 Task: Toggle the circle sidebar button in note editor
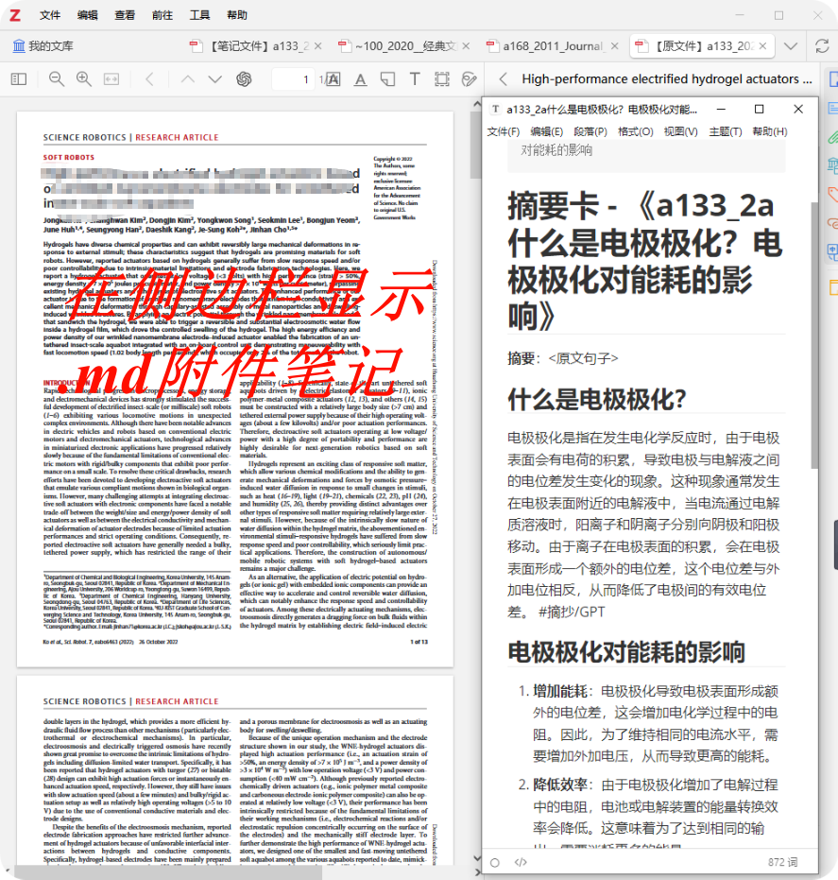495,863
